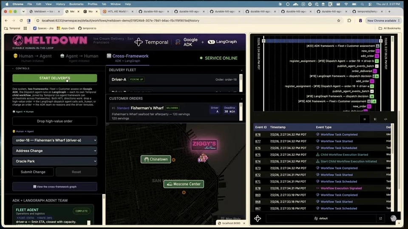Click the Delivery Fleet list scrollbar
The image size is (408, 229).
pos(241,83)
